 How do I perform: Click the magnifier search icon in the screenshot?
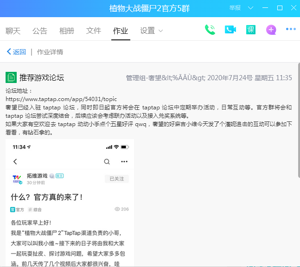107,161
